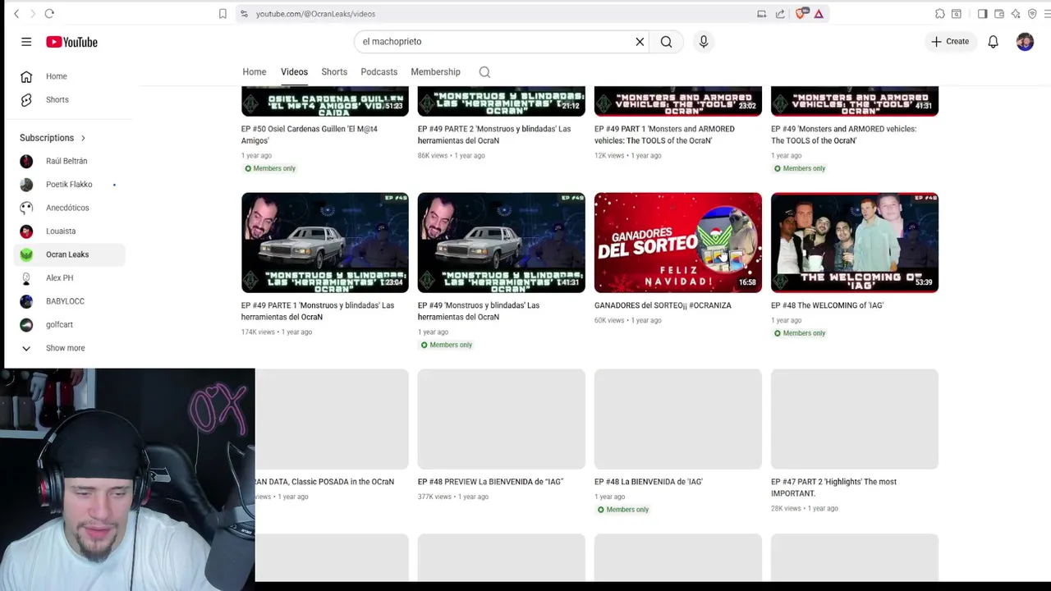The image size is (1051, 591).
Task: Switch to the Podcasts tab
Action: click(x=379, y=72)
